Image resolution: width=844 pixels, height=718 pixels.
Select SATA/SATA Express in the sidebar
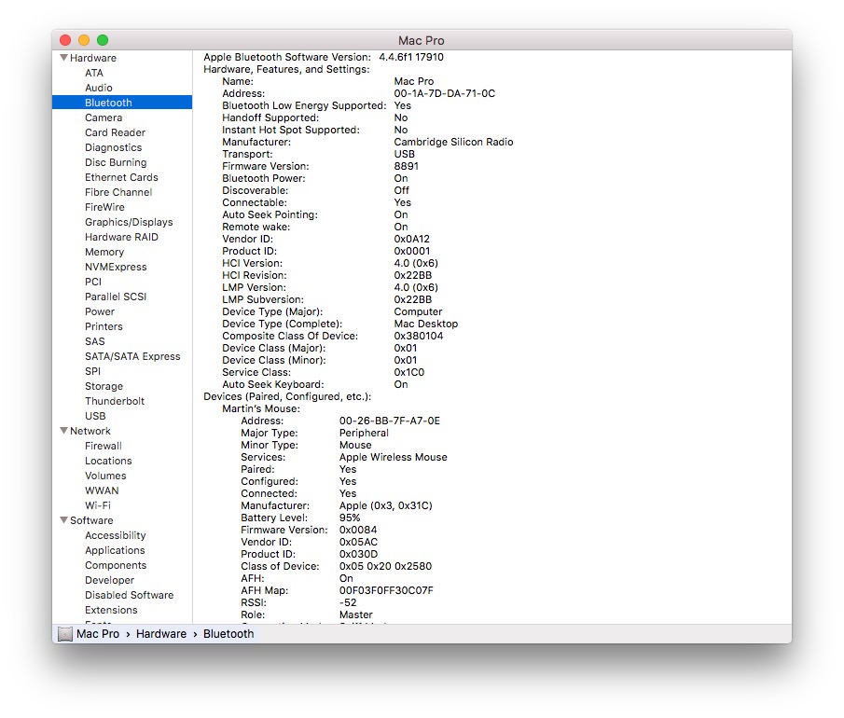click(x=132, y=356)
